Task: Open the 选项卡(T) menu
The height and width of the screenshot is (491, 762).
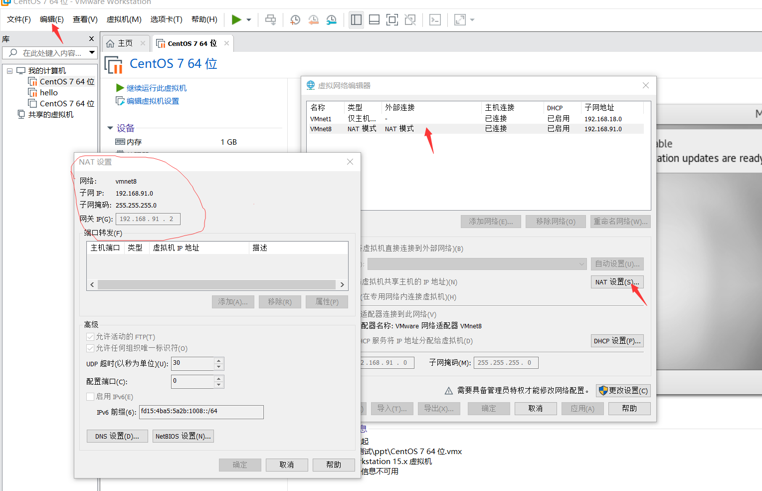Action: 167,19
